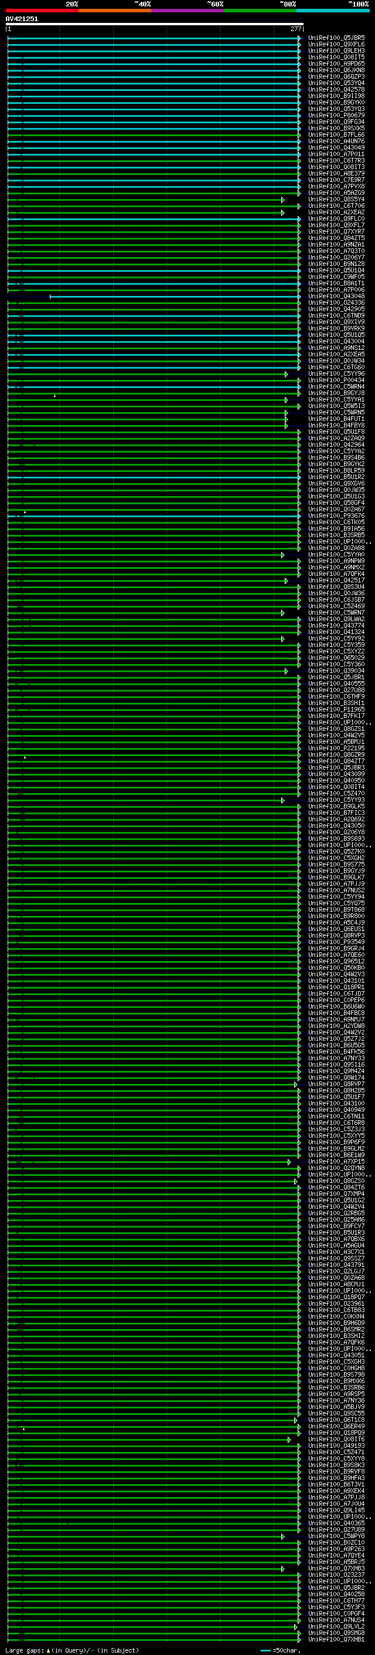This screenshot has height=1655, width=375.
Task: Click the cyan ~100% identity legend segment
Action: click(333, 11)
